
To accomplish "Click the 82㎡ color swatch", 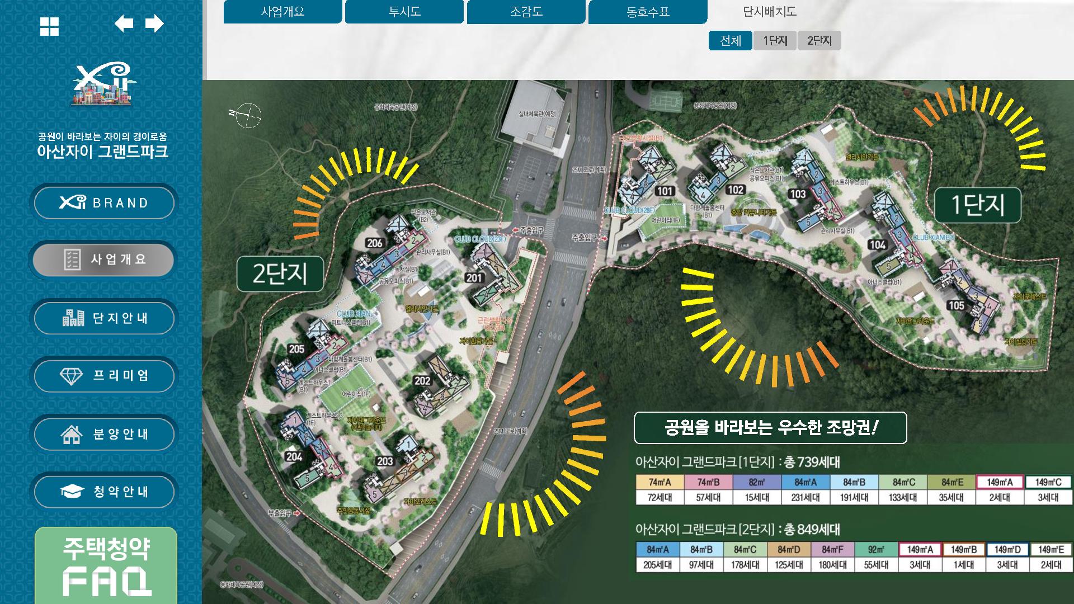I will 757,482.
